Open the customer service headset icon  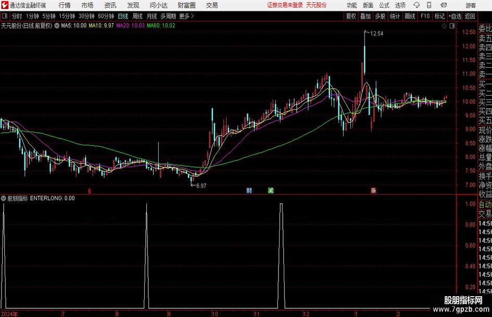[417, 5]
